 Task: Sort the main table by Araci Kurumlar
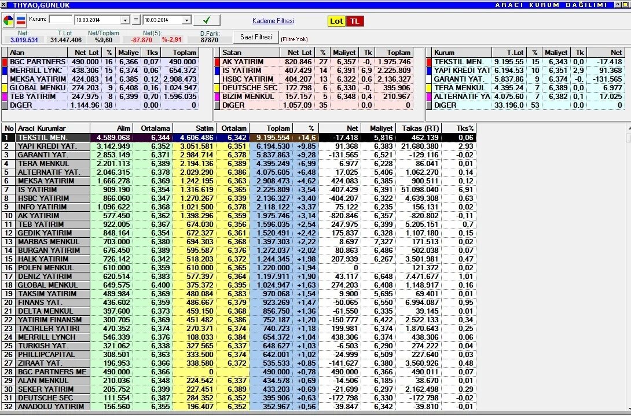click(53, 128)
